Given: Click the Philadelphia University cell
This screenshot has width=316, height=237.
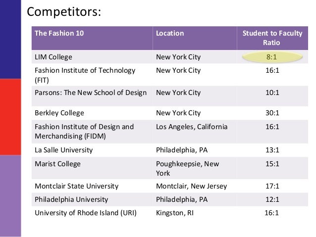Looking at the screenshot, I should point(92,199).
